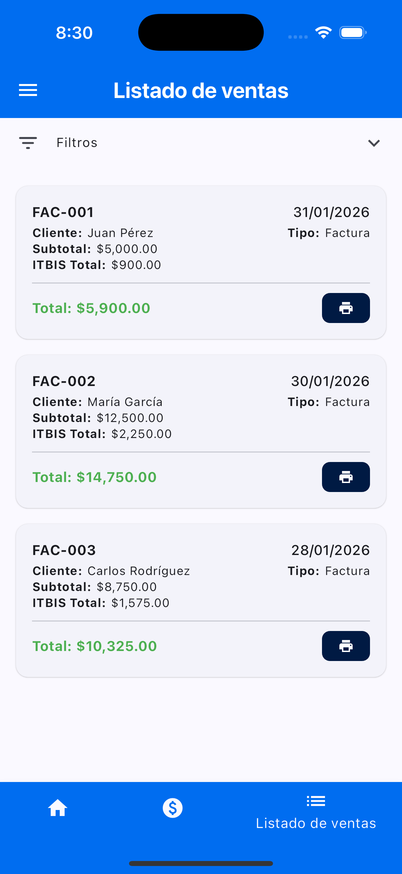This screenshot has width=402, height=874.
Task: Open the hamburger navigation menu
Action: (28, 90)
